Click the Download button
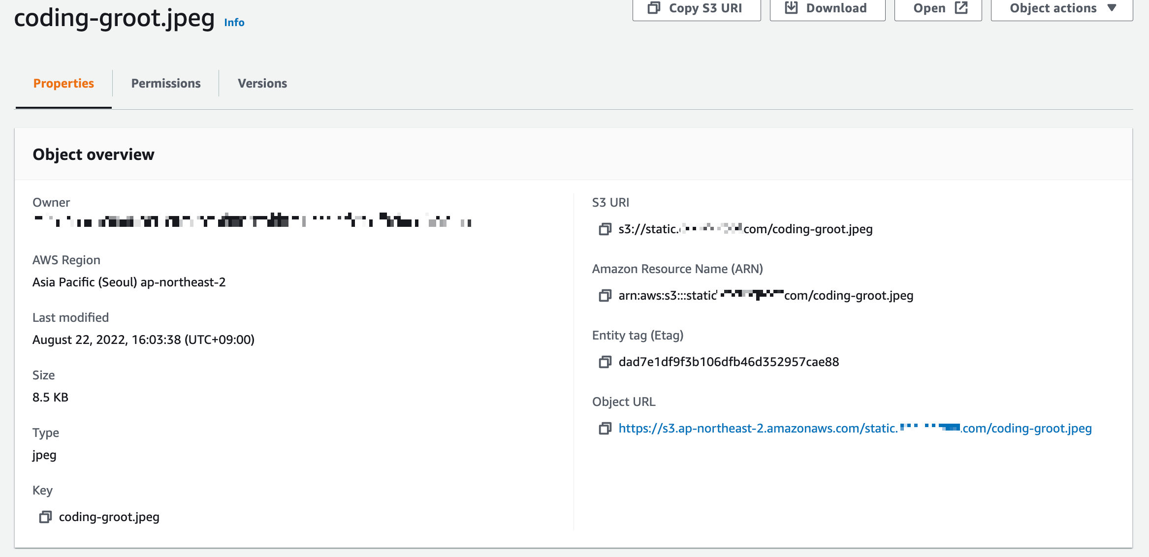This screenshot has width=1149, height=557. (827, 8)
